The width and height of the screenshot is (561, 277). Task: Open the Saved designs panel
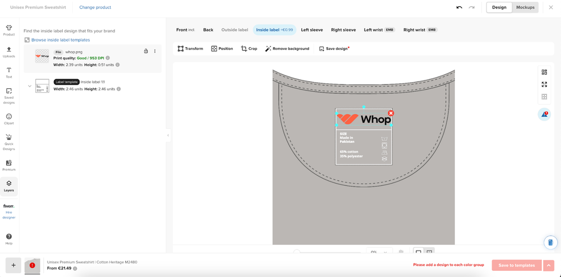(9, 96)
